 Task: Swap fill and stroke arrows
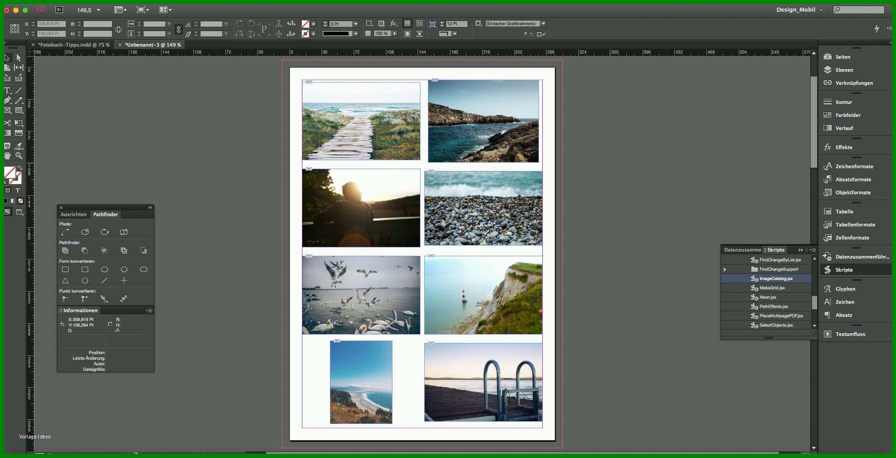point(20,168)
